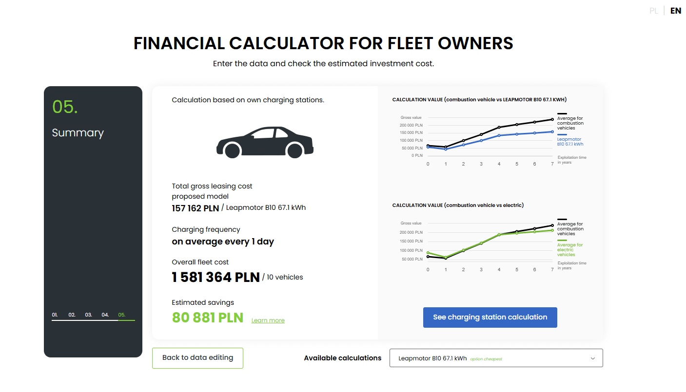
Task: Click the car silhouette icon
Action: [265, 142]
